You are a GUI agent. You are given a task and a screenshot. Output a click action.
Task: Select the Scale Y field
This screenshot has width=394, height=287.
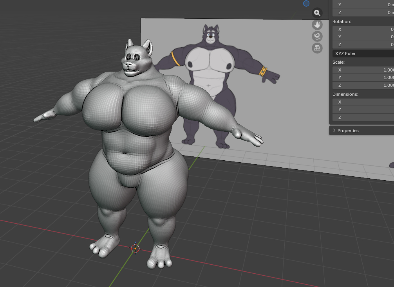pos(363,77)
